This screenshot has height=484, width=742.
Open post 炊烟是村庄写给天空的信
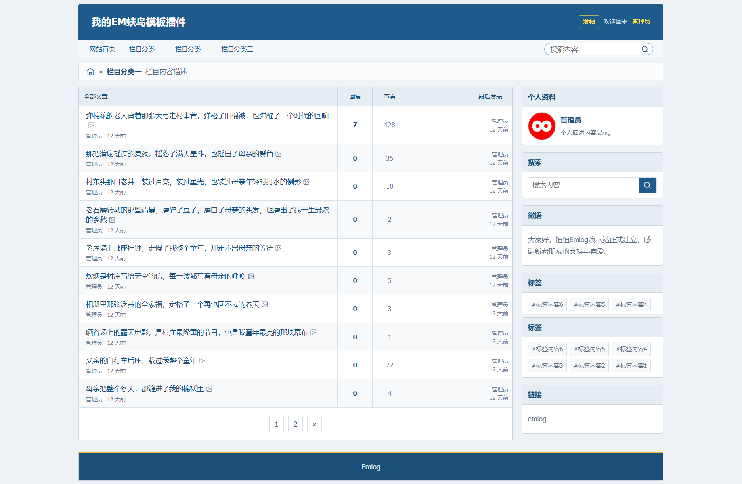click(x=166, y=276)
